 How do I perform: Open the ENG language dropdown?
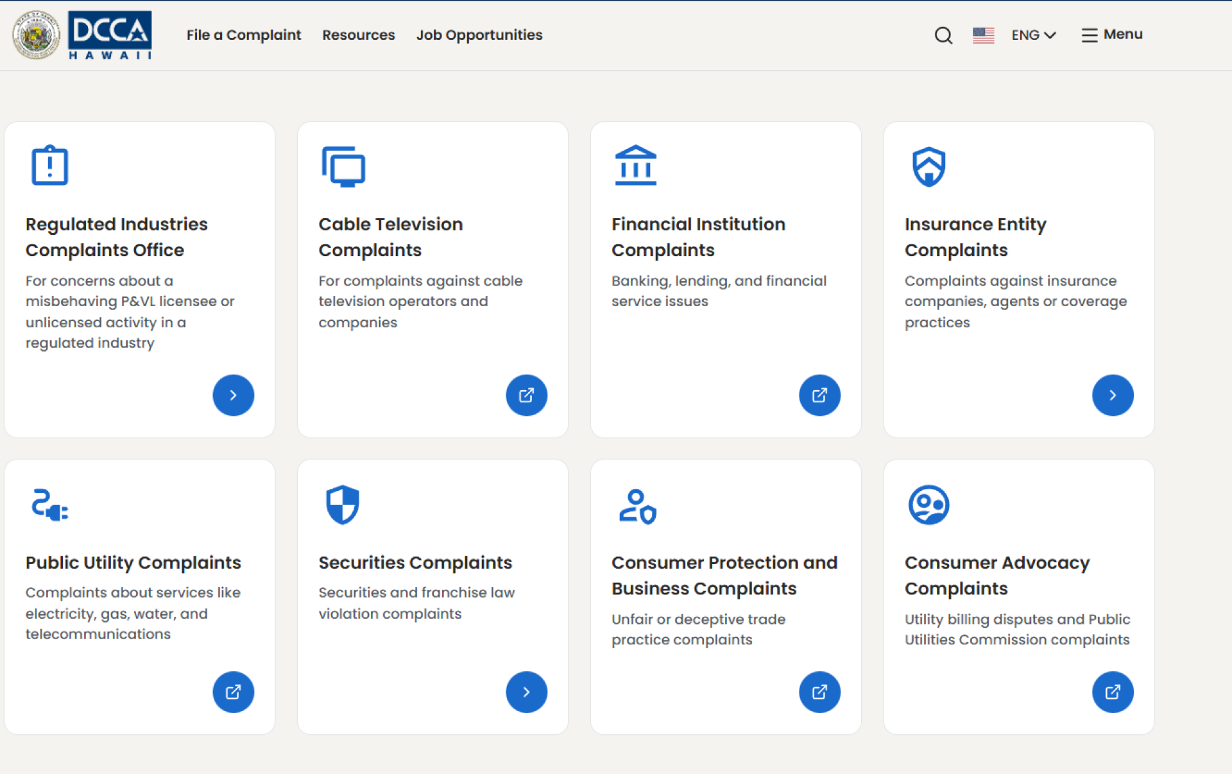point(1033,35)
